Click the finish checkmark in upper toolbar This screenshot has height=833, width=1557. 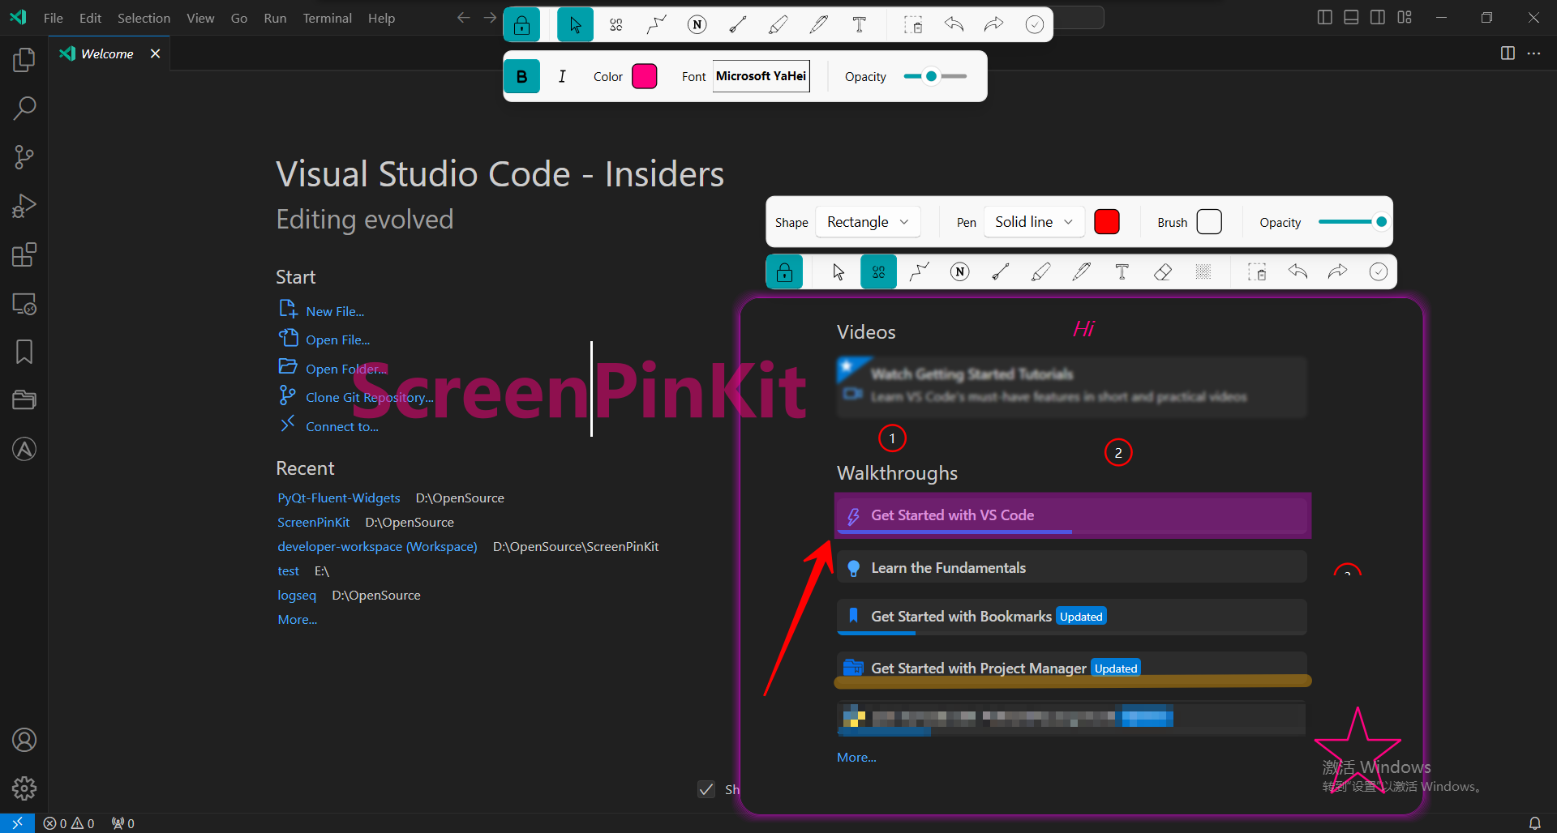point(1035,24)
